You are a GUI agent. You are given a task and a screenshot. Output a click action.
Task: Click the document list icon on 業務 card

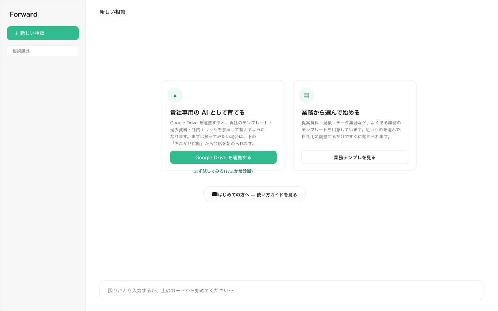(306, 95)
